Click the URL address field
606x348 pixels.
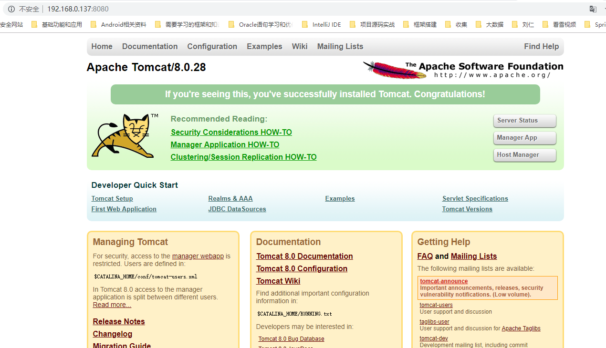(x=305, y=9)
